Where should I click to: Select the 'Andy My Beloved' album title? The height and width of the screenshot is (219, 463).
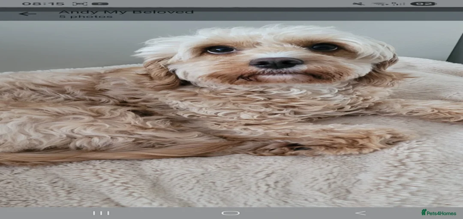126,12
